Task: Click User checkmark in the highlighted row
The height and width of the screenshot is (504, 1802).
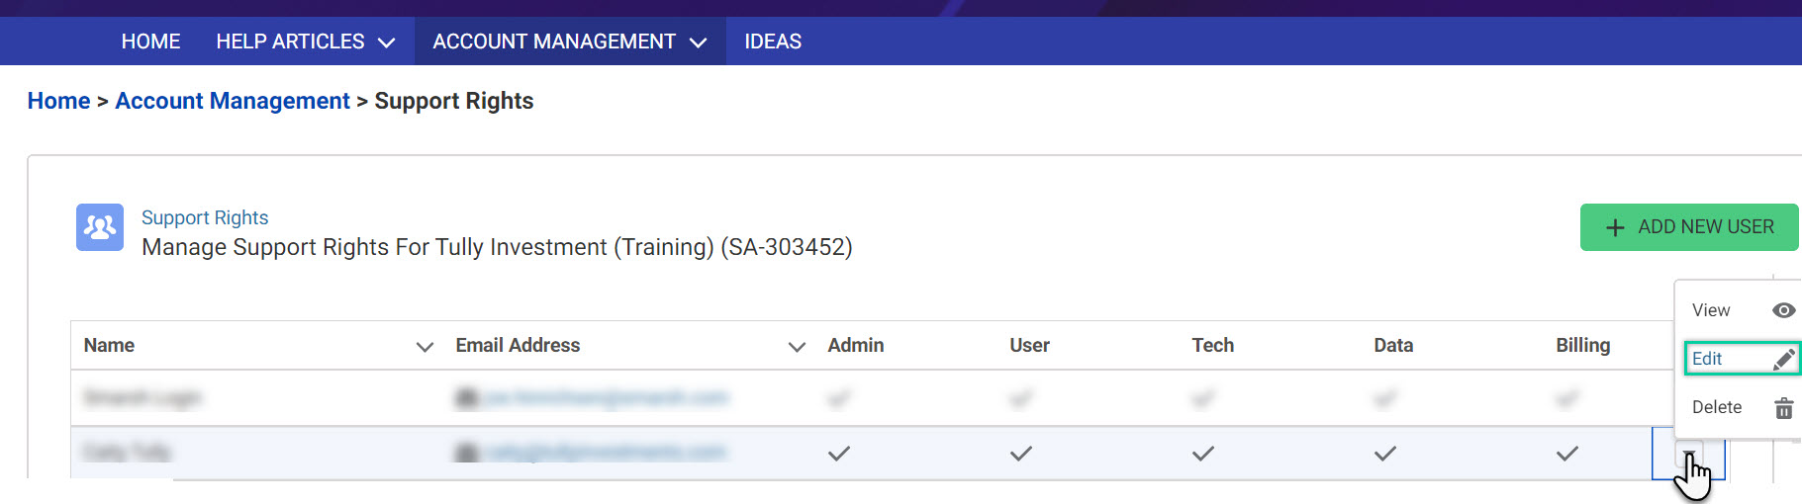Action: coord(1021,454)
